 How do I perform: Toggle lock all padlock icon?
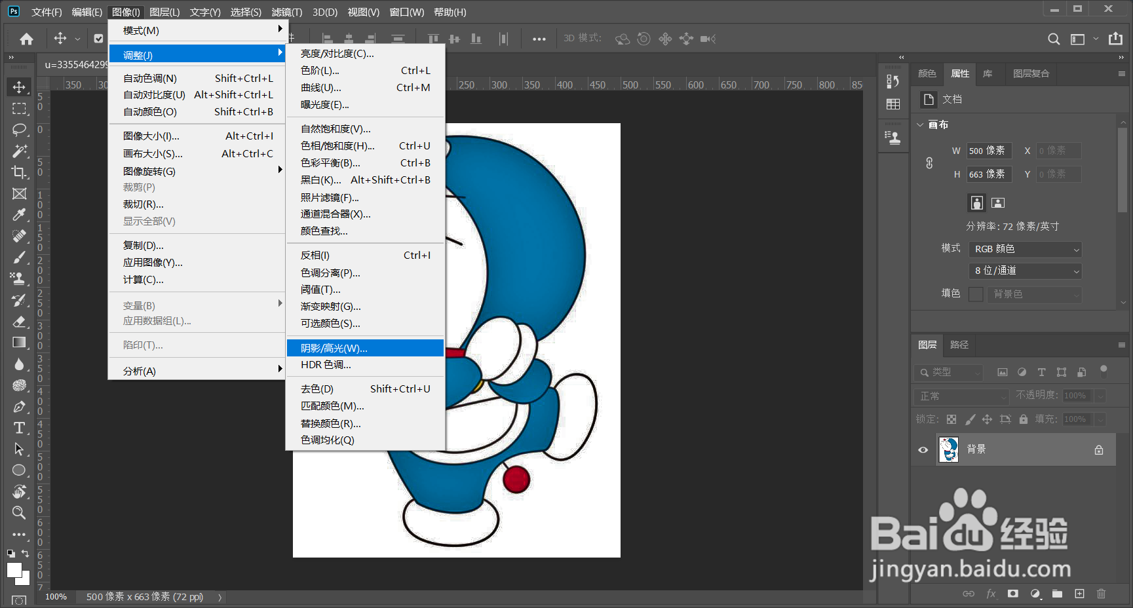(1024, 419)
